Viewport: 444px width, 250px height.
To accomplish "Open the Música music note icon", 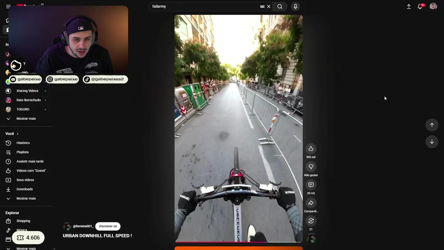I will pos(8,230).
